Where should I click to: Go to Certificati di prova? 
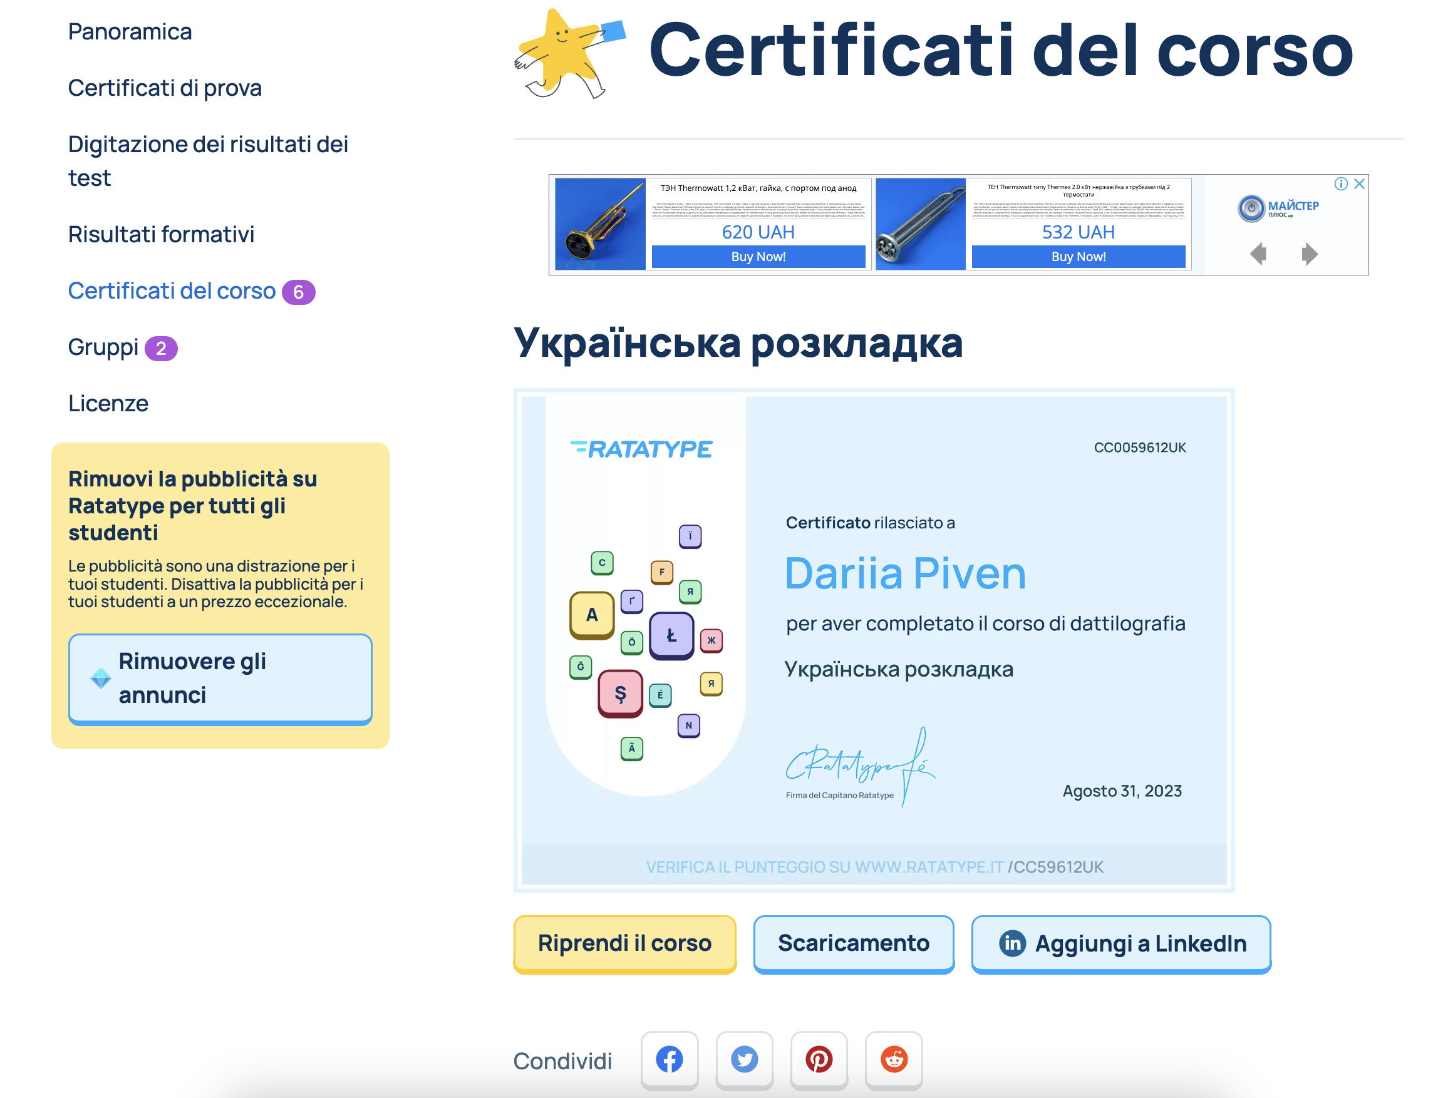coord(165,88)
